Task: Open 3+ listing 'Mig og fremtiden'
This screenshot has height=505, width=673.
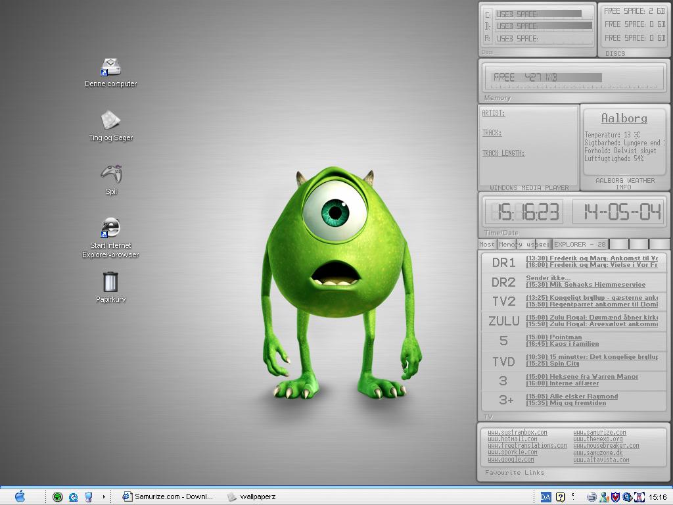Action: coord(566,403)
